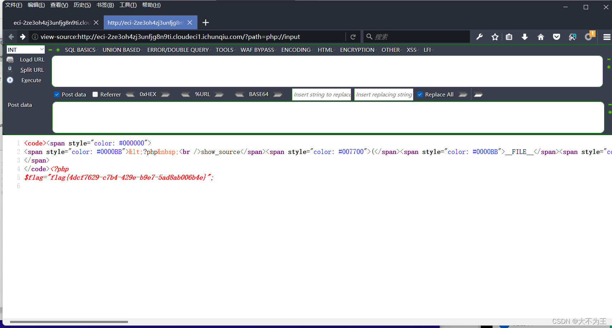The width and height of the screenshot is (612, 328).
Task: View site information icon in address bar
Action: [35, 37]
